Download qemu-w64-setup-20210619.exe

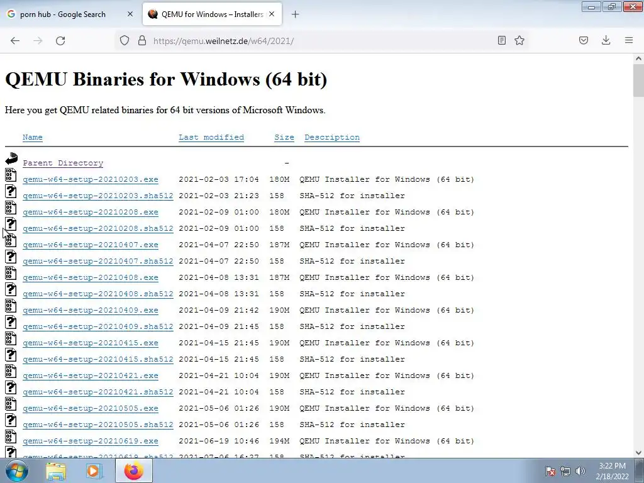(x=91, y=441)
